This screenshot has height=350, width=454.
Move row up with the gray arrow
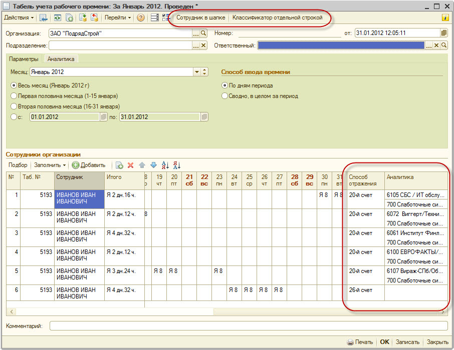click(x=142, y=165)
